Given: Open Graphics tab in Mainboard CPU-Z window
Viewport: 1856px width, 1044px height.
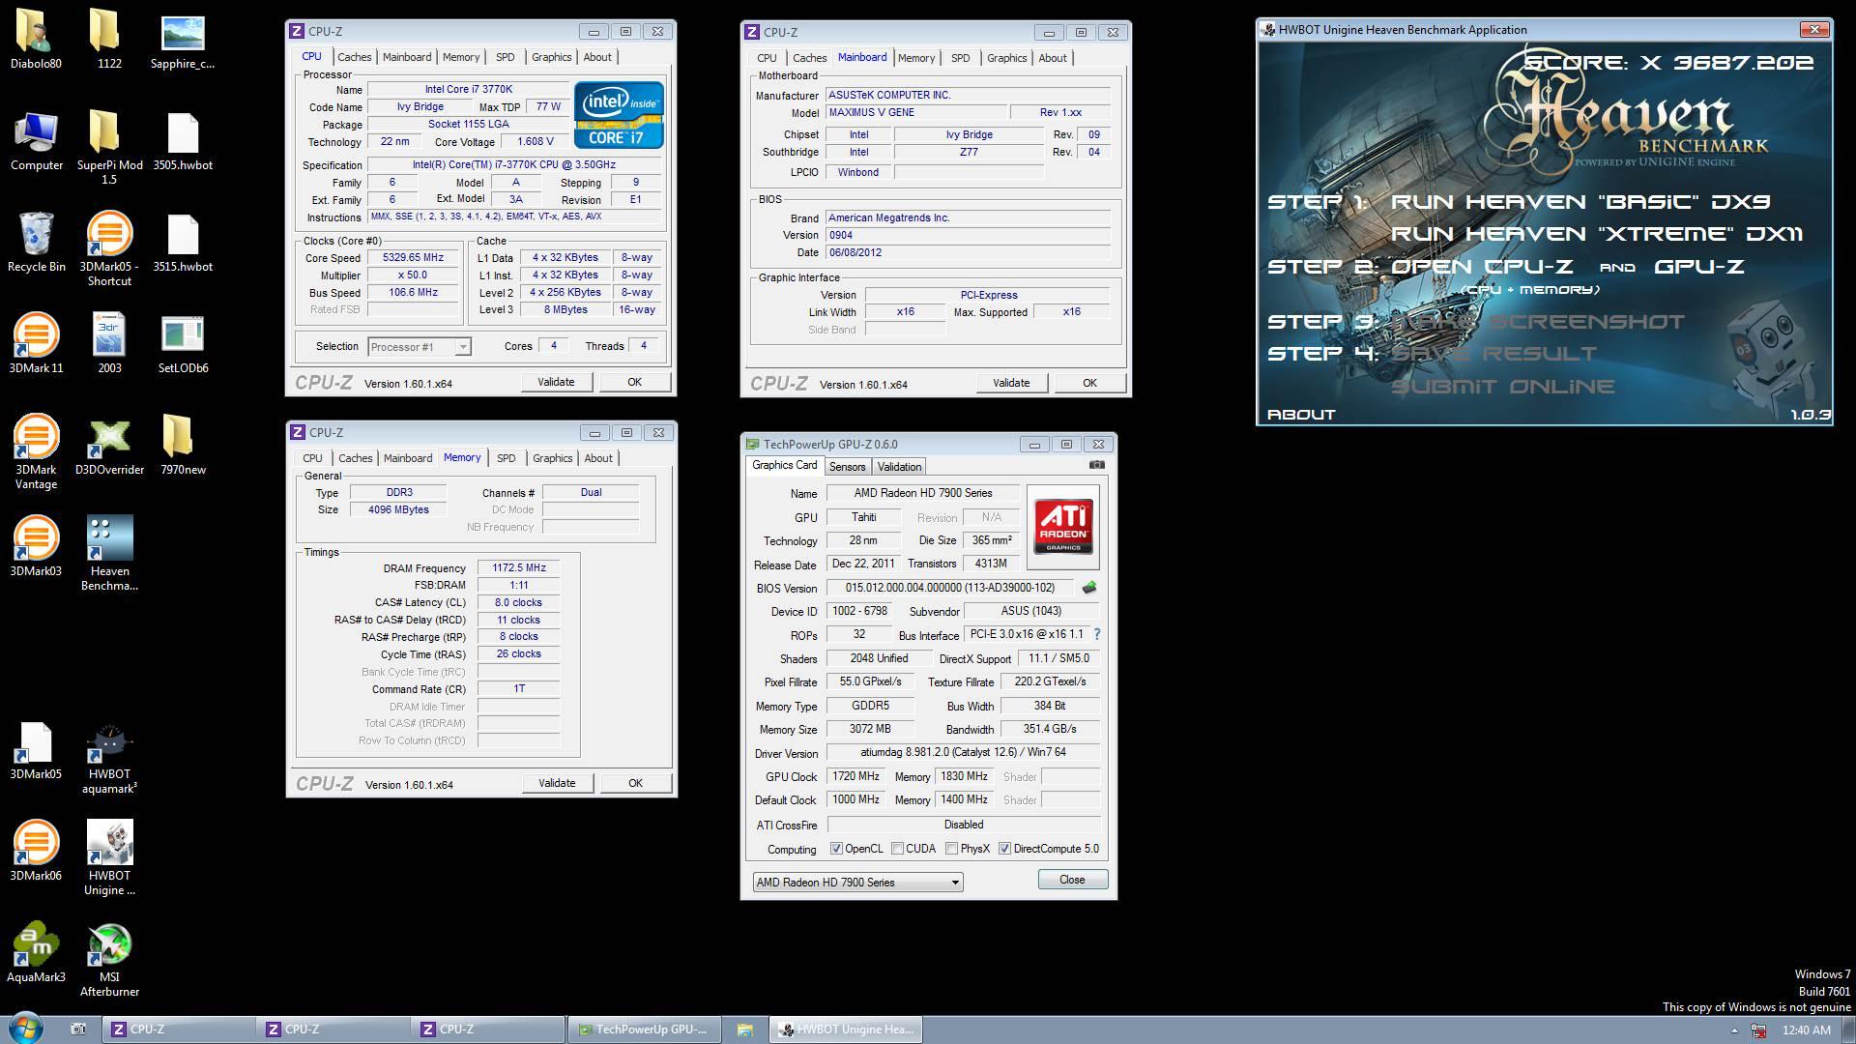Looking at the screenshot, I should (x=1006, y=58).
